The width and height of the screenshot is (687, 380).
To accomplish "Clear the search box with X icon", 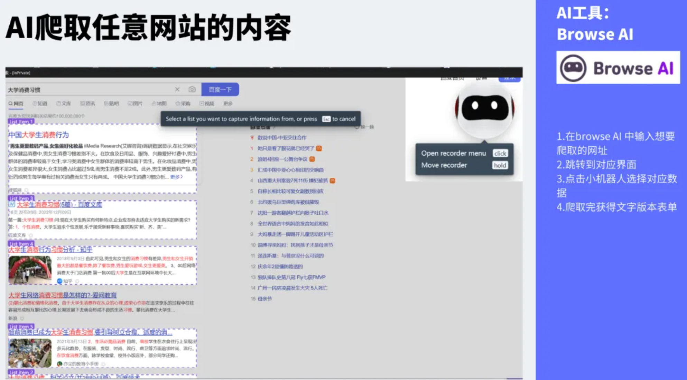I will pyautogui.click(x=177, y=89).
